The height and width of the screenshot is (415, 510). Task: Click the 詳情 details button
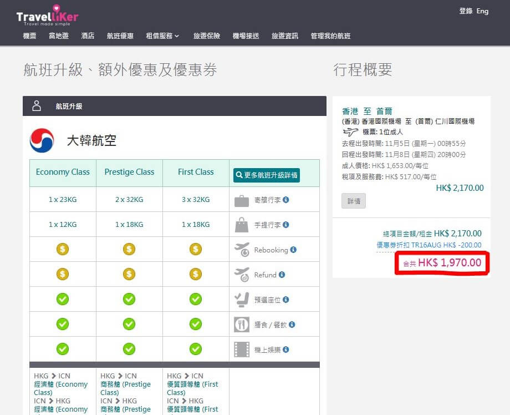click(354, 201)
